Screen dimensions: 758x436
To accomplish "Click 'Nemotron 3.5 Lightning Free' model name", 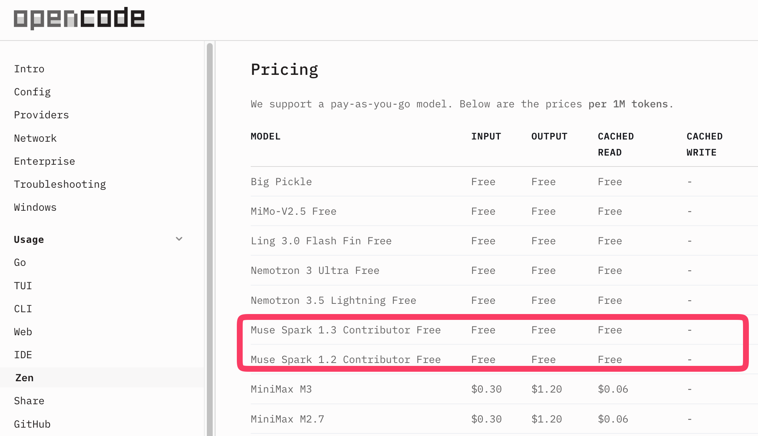I will 333,300.
